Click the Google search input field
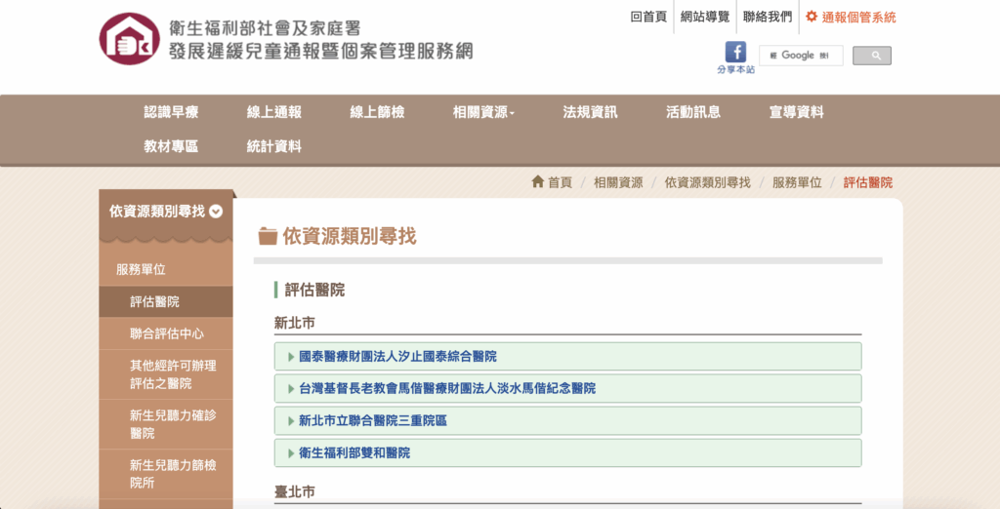Image resolution: width=1000 pixels, height=509 pixels. 801,56
